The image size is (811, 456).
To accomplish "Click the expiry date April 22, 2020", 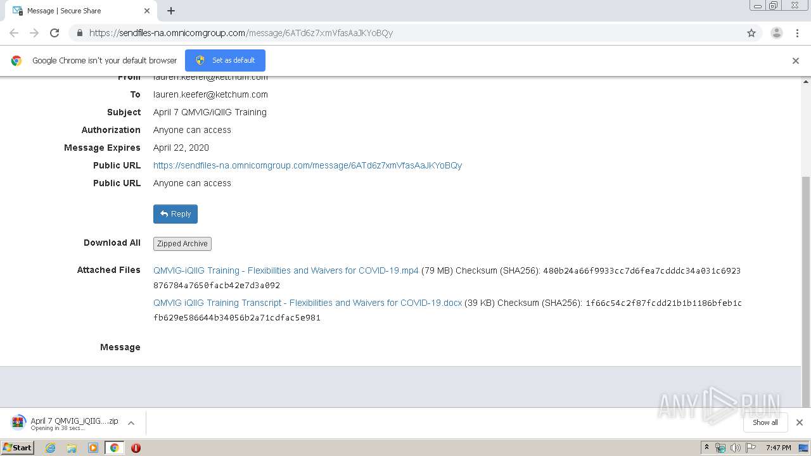I will tap(181, 148).
